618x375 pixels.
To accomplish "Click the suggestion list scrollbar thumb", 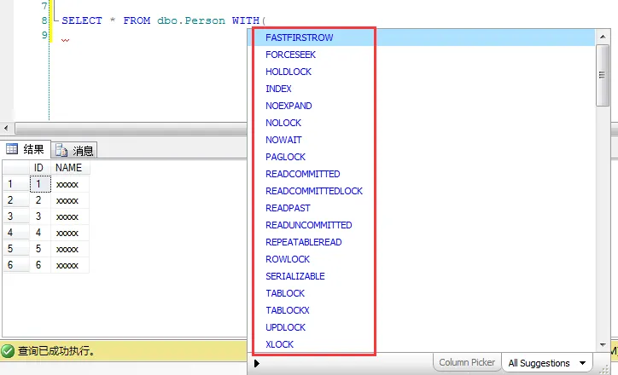I will [x=603, y=75].
